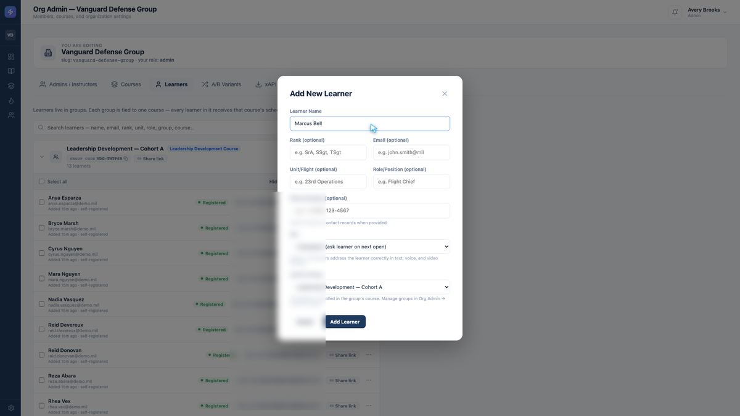Follow the Manage groups in Org Admin link

point(413,299)
